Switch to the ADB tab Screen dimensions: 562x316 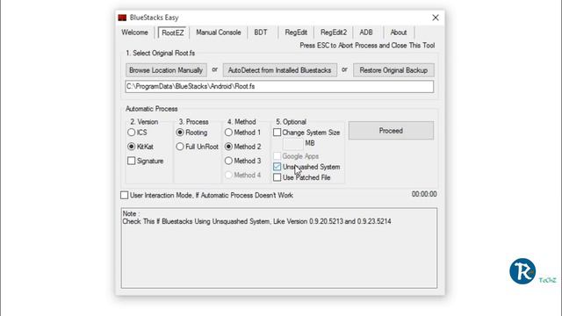click(366, 32)
